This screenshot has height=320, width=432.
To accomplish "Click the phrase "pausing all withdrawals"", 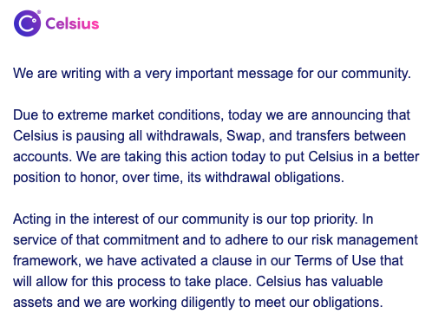I will click(x=149, y=136).
